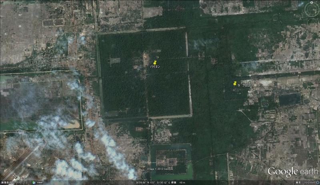Click the dark rectangular reservoir east of タ プロム
The width and height of the screenshot is (320, 185).
289,99
